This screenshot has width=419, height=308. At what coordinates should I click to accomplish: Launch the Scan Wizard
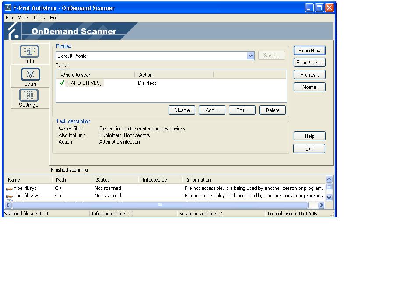click(310, 63)
